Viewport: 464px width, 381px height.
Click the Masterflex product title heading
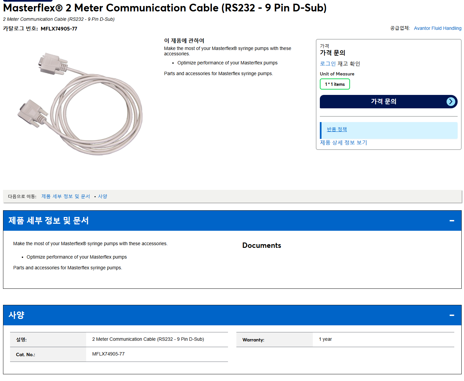tap(165, 8)
